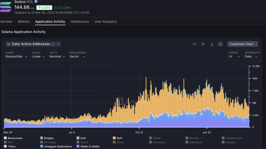Screen dimensions: 266x149
Task: Toggle the Wallet to Wallet legend series
Action: (x=88, y=146)
